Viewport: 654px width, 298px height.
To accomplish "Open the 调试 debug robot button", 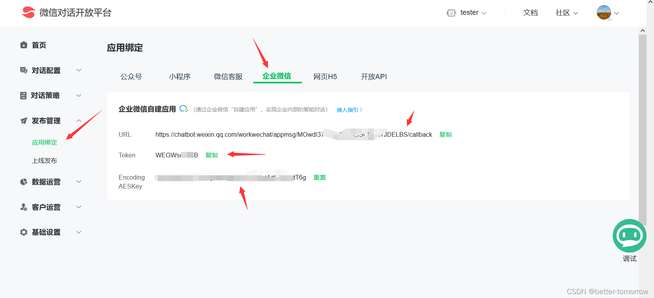I will [629, 236].
